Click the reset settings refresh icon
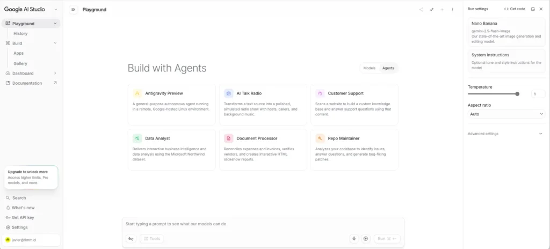This screenshot has height=249, width=550. coord(533,9)
